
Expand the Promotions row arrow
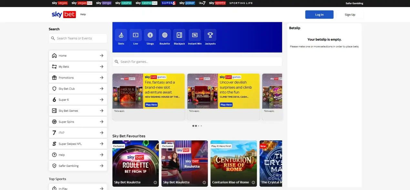click(101, 78)
